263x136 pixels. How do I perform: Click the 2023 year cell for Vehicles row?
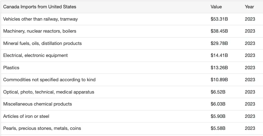point(250,19)
